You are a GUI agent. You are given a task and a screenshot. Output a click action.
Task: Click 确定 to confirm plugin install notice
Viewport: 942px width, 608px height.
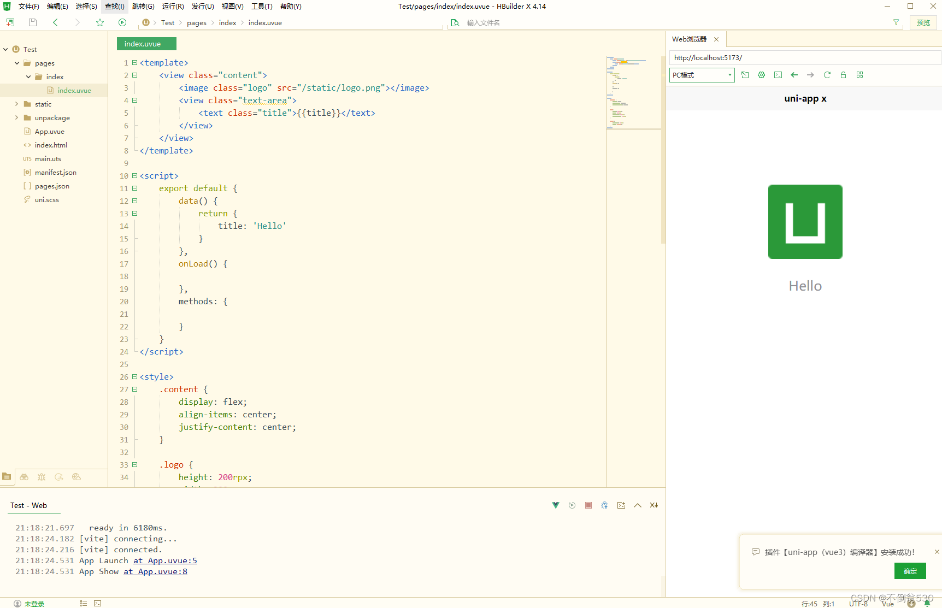tap(910, 571)
